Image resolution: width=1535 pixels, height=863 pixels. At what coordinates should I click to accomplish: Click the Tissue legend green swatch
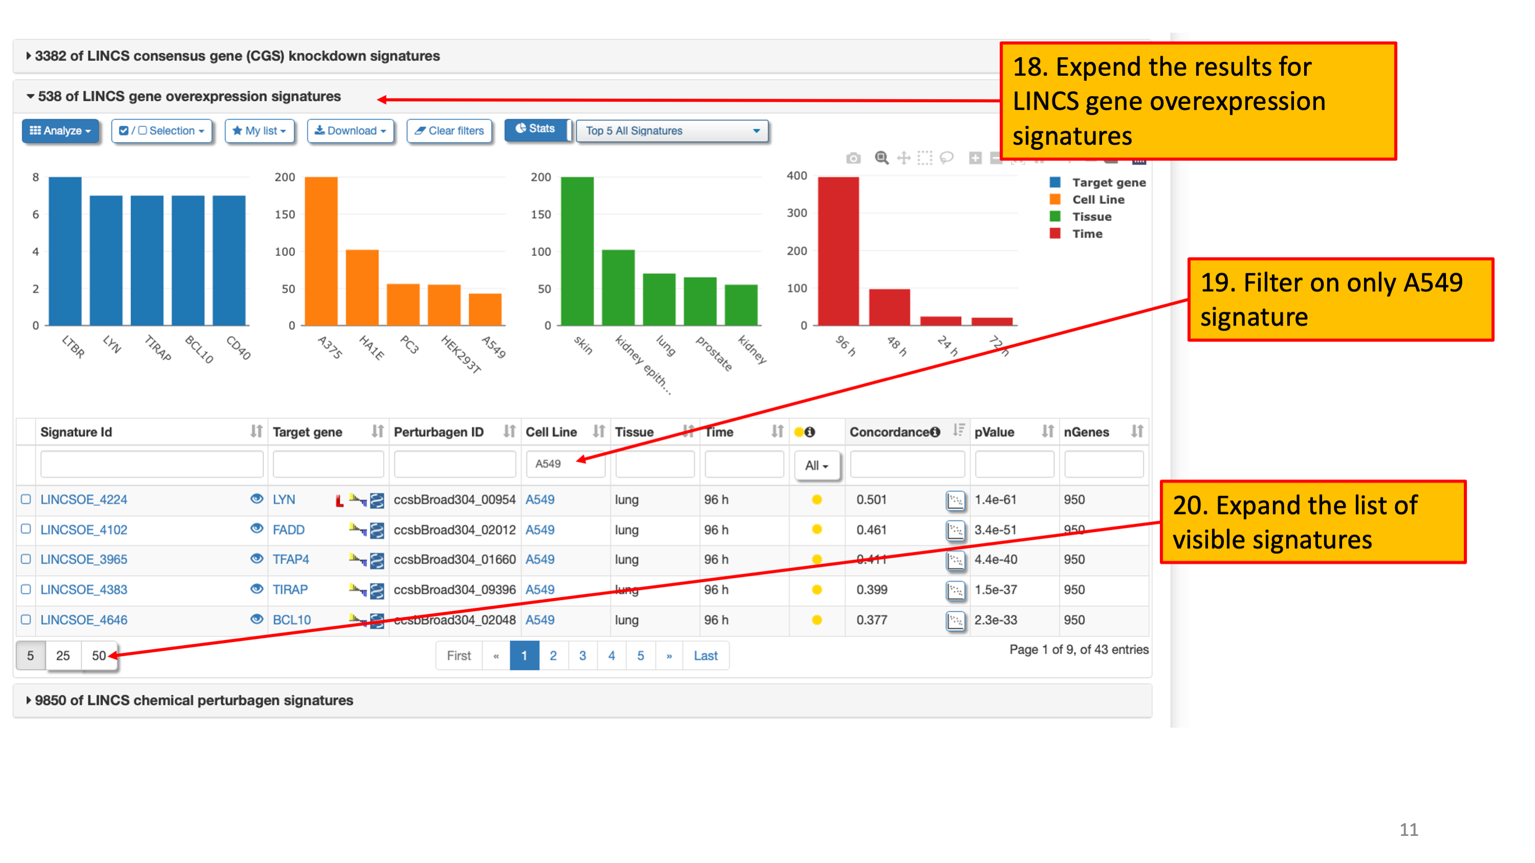click(1055, 216)
